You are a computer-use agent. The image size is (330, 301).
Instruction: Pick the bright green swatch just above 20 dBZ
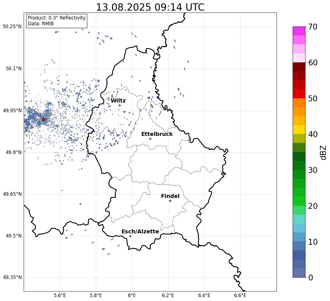point(299,201)
